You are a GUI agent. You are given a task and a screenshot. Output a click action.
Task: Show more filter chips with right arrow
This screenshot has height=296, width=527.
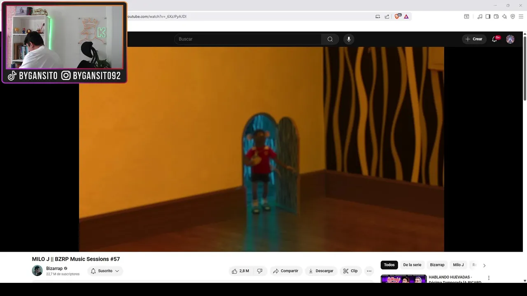coord(484,265)
